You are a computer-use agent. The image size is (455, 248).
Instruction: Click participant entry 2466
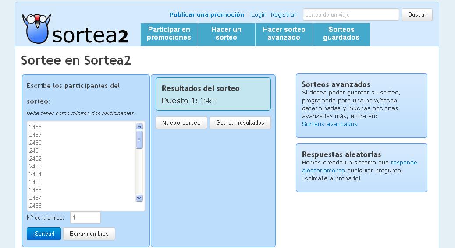point(36,190)
